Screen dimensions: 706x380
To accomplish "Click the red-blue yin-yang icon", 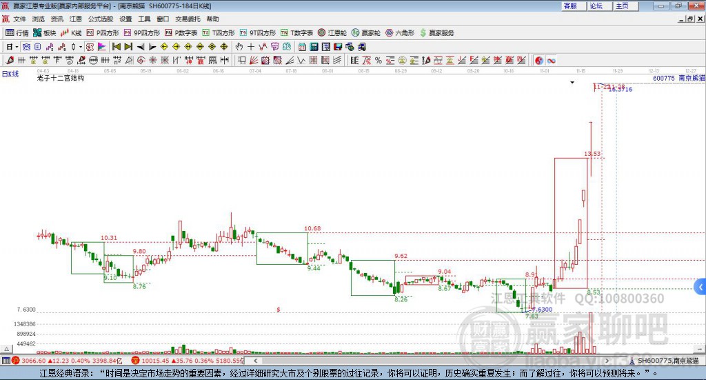I will [x=539, y=60].
